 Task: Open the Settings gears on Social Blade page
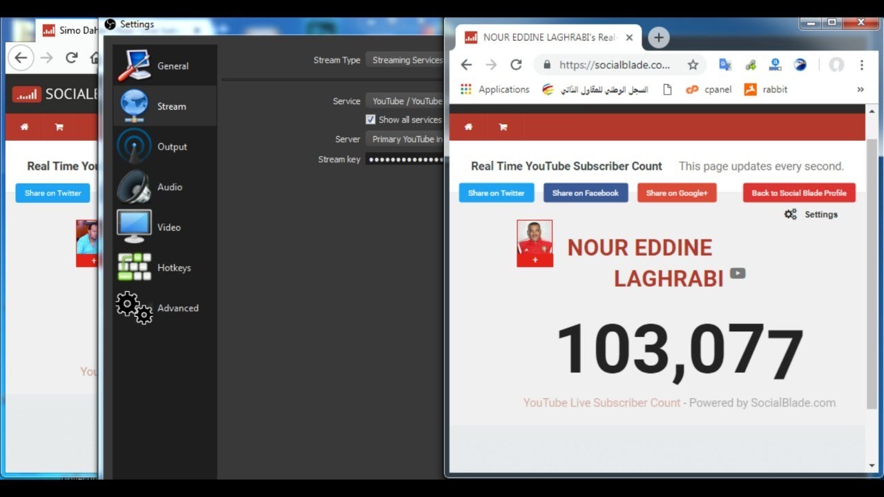click(x=811, y=215)
